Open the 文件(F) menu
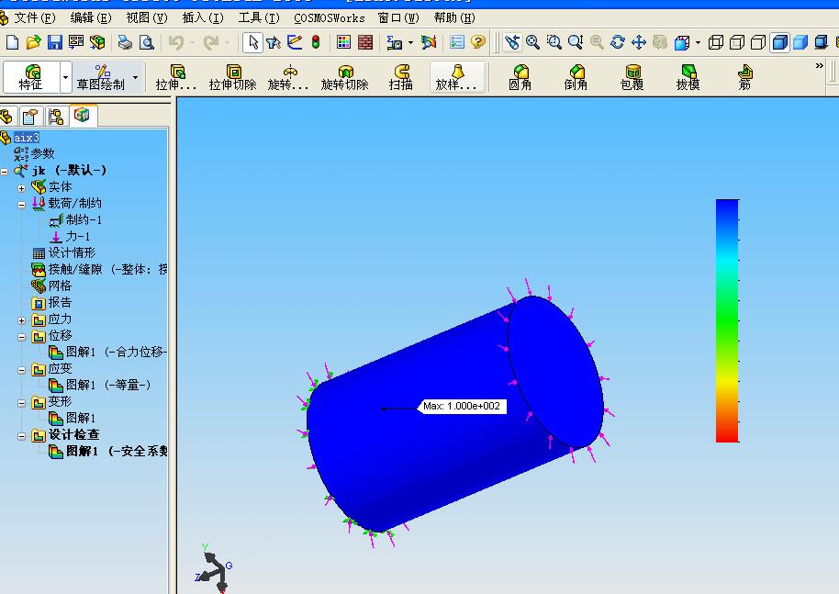This screenshot has height=594, width=839. 34,18
